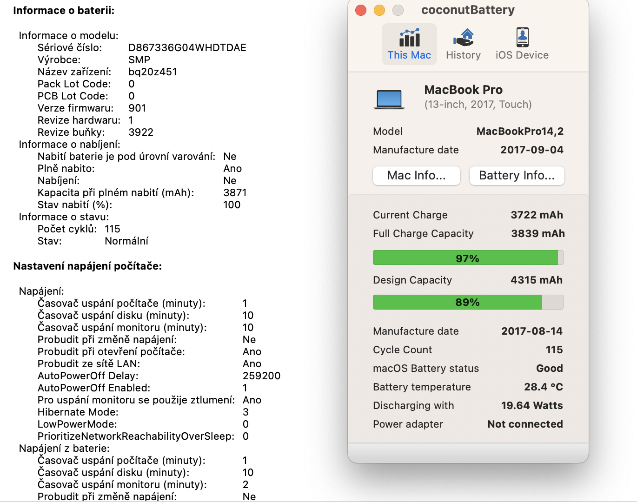Click the AutoPowerOff Enabled label

[x=94, y=388]
